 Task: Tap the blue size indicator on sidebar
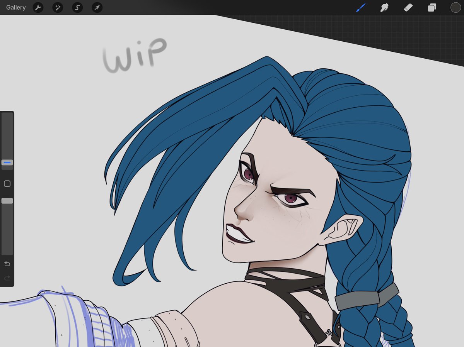pyautogui.click(x=7, y=162)
